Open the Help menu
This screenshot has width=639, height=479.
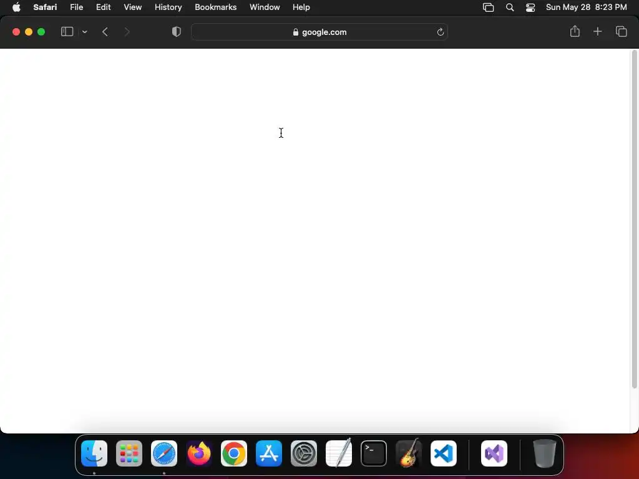[301, 7]
